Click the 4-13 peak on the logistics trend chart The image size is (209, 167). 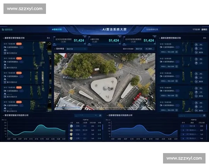[139, 125]
